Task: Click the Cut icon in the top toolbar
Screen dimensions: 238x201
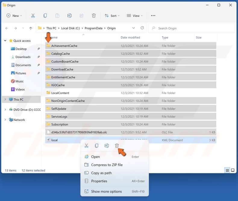Action: click(33, 16)
